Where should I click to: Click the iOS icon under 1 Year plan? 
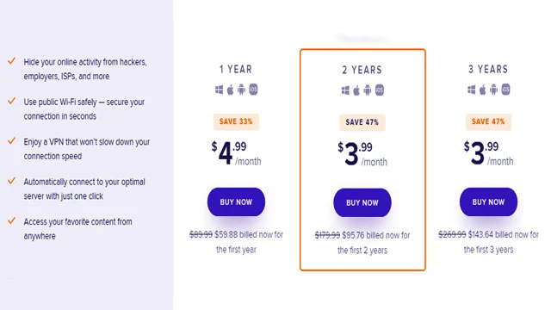(253, 90)
